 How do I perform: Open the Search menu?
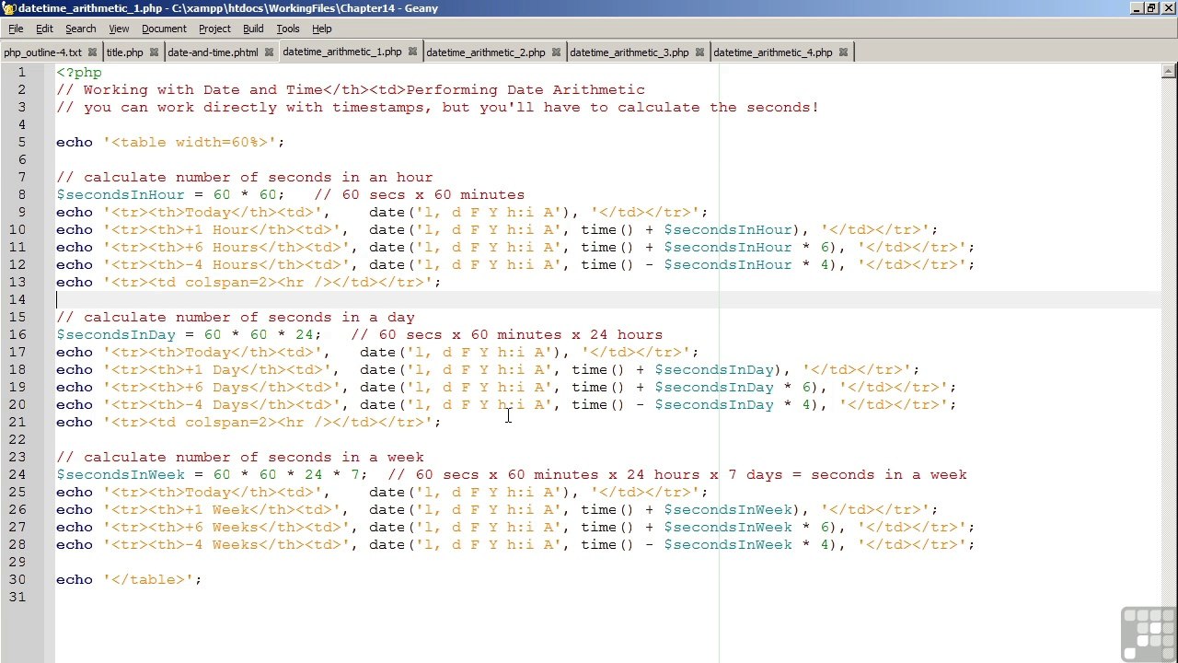click(x=81, y=29)
